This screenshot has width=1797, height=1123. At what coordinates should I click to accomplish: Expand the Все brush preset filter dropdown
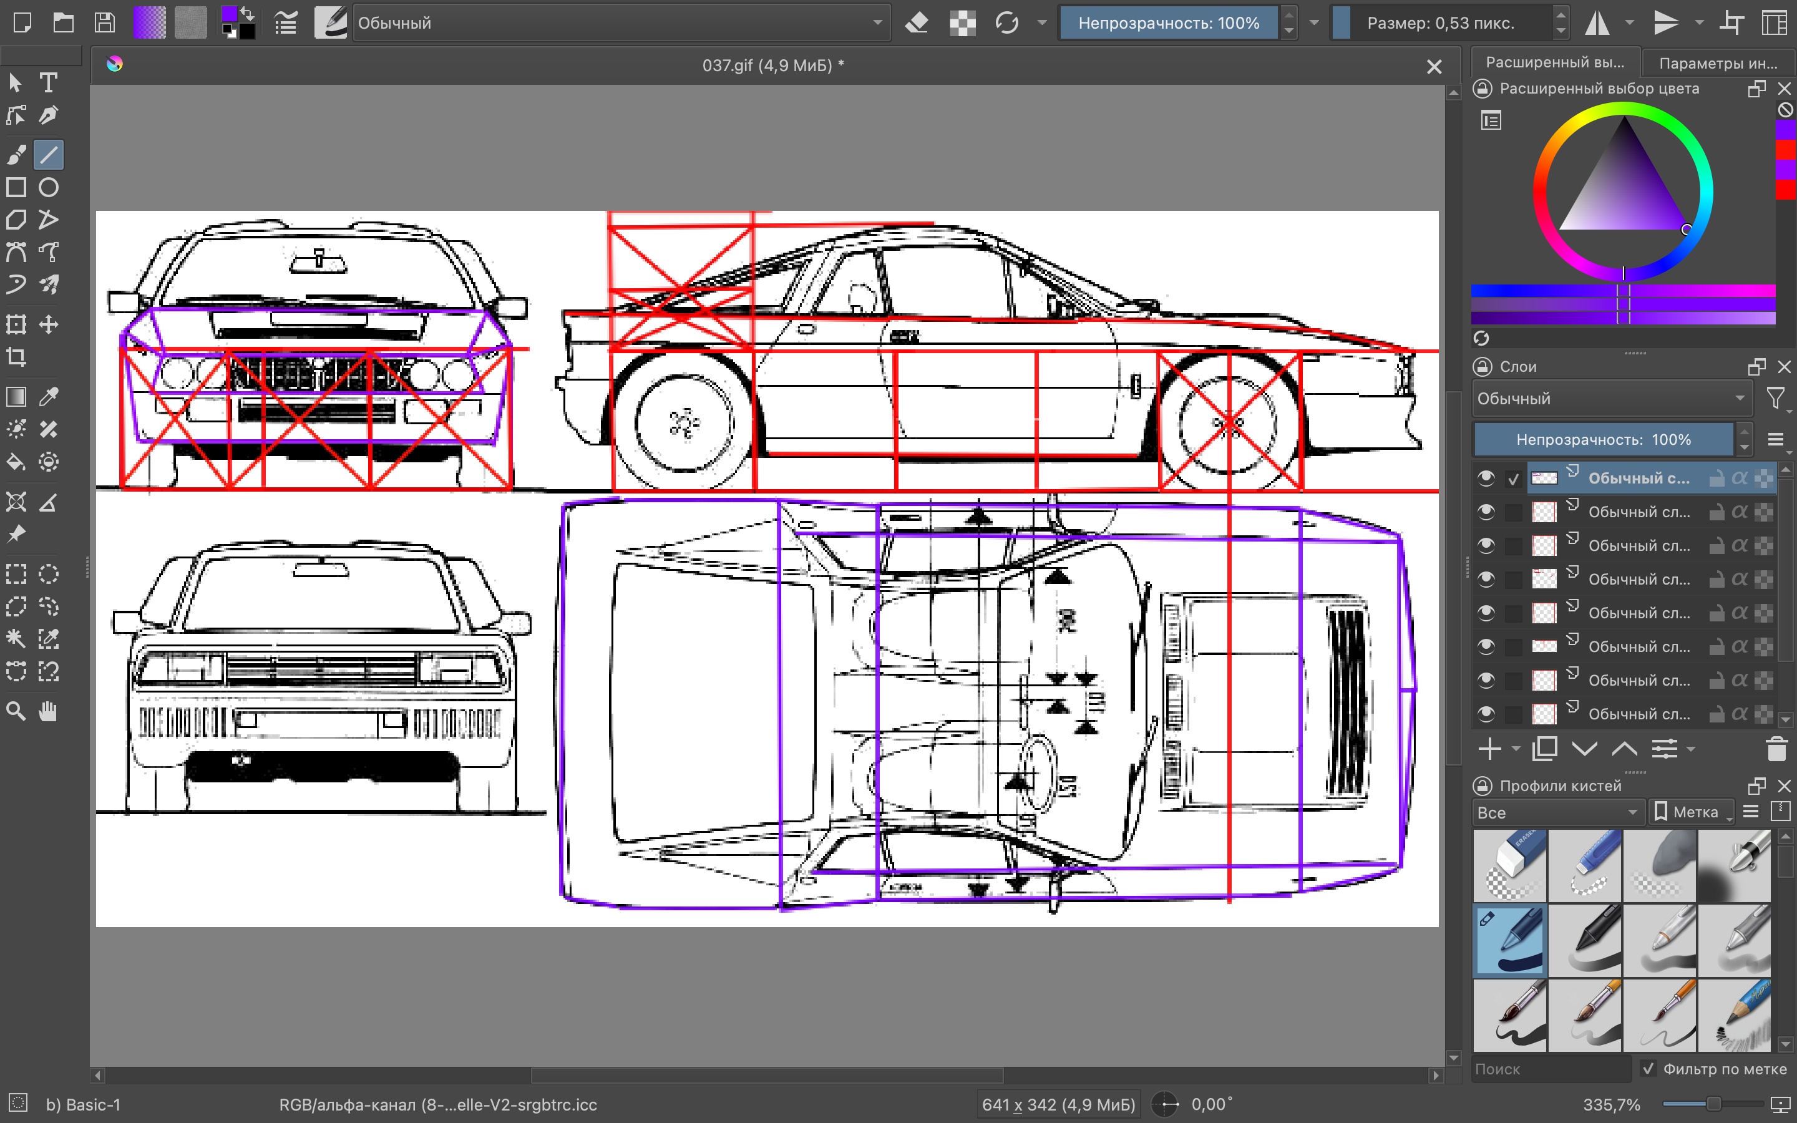[1557, 812]
